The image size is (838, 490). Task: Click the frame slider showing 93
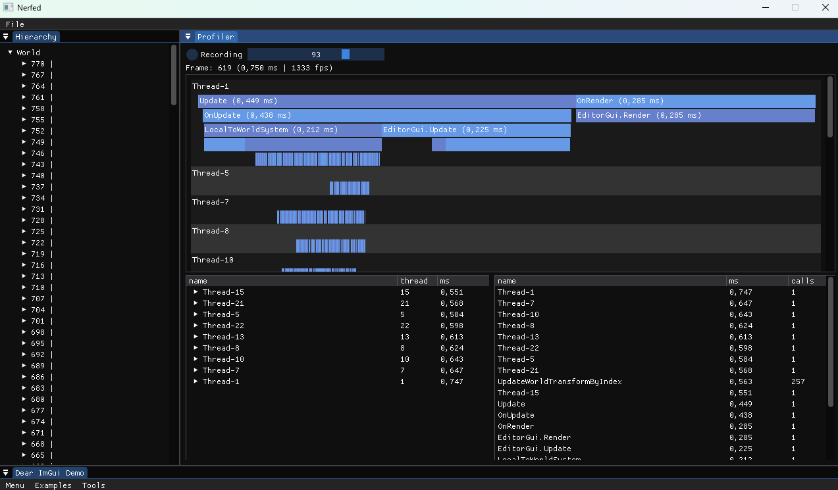click(x=315, y=55)
